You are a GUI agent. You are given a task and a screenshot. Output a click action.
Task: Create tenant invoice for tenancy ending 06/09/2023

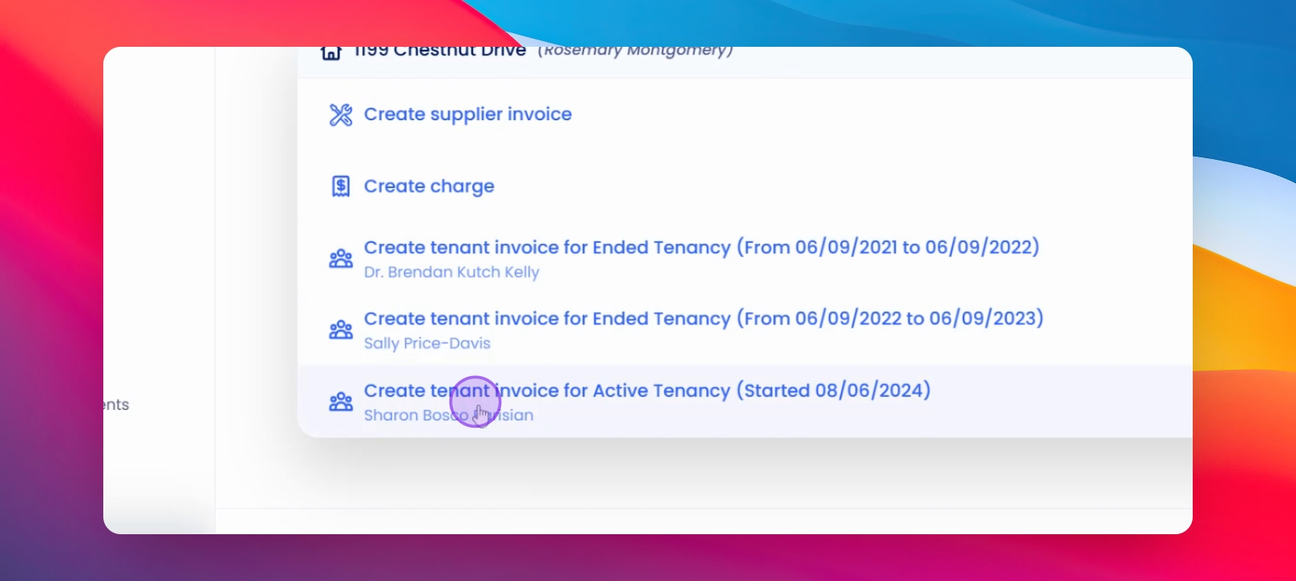pos(704,318)
